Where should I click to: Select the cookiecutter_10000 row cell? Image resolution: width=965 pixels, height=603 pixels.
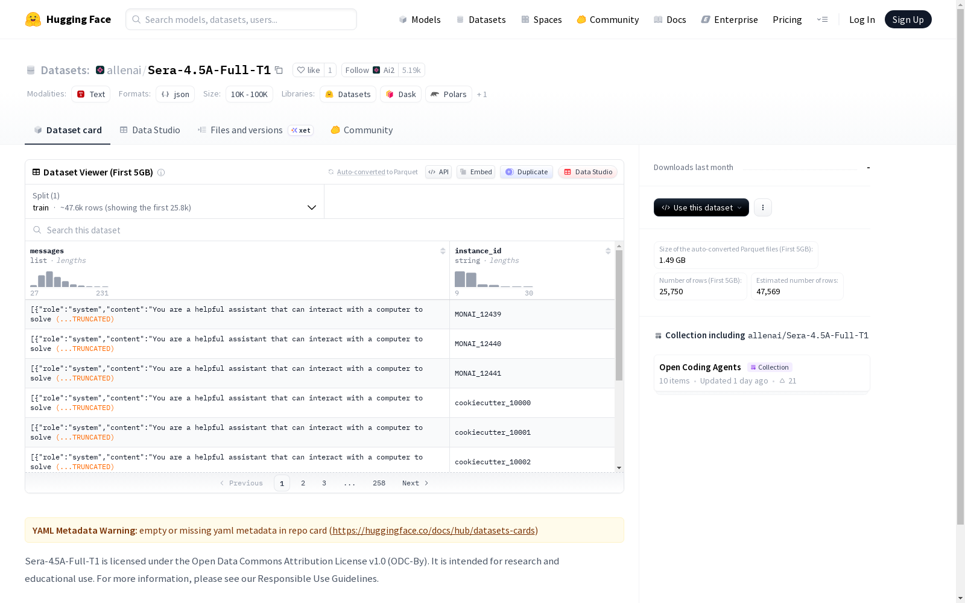point(532,403)
